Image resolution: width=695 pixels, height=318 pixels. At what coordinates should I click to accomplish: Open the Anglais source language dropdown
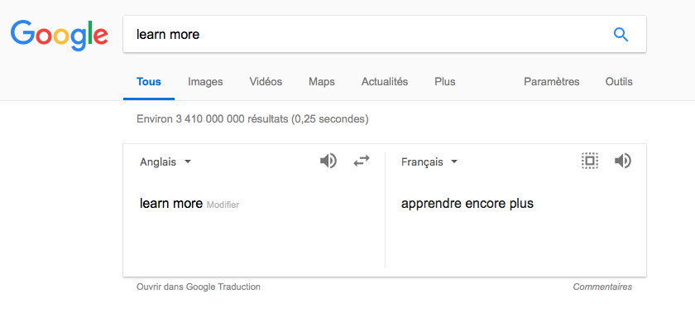(165, 161)
